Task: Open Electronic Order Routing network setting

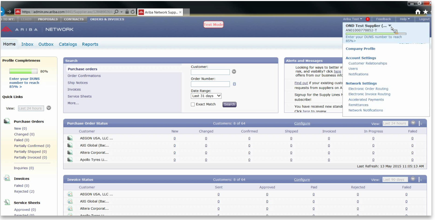Action: click(368, 89)
